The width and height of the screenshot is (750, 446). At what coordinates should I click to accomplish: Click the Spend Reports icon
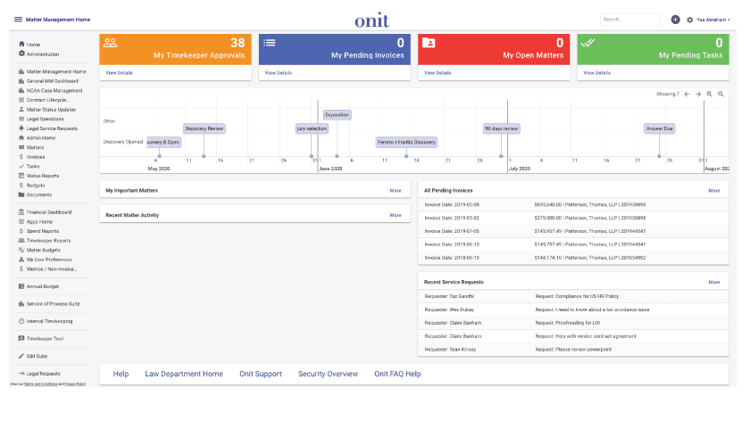21,231
